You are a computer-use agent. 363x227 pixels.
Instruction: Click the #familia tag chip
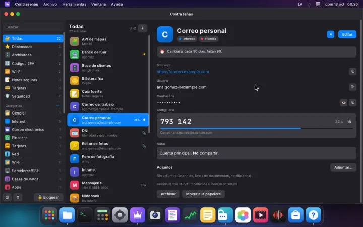(208, 39)
